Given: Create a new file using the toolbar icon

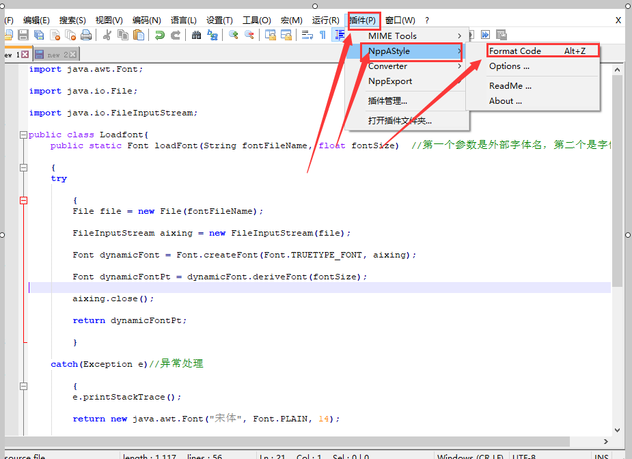Looking at the screenshot, I should pos(8,34).
